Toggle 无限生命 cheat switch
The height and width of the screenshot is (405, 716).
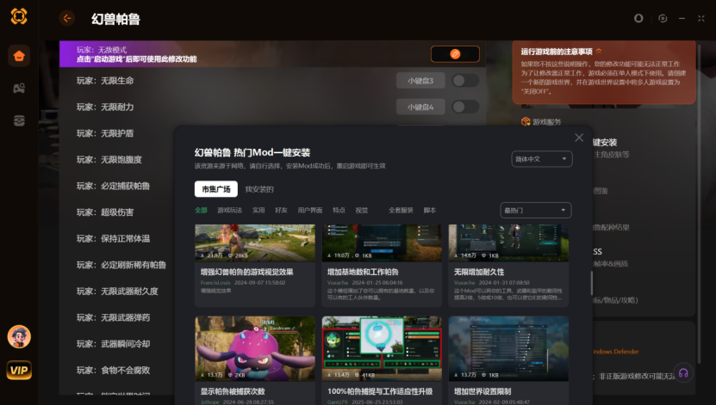click(x=465, y=81)
